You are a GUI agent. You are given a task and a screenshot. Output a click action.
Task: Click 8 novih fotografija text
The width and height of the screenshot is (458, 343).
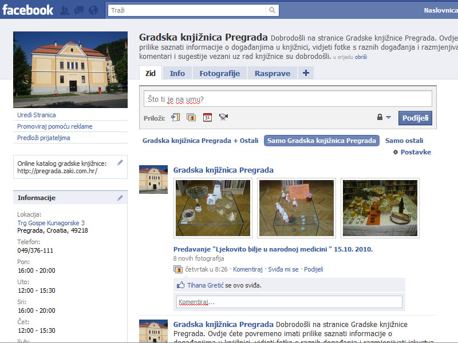(199, 258)
